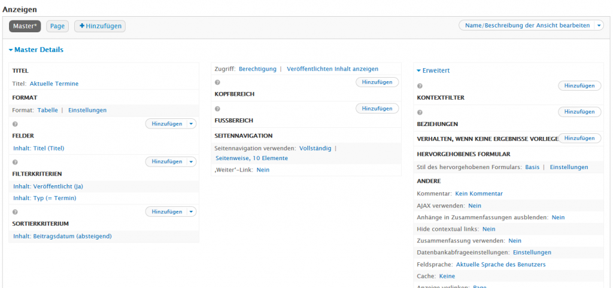Click help icon above Kopfbereich section
The height and width of the screenshot is (288, 613).
point(218,82)
